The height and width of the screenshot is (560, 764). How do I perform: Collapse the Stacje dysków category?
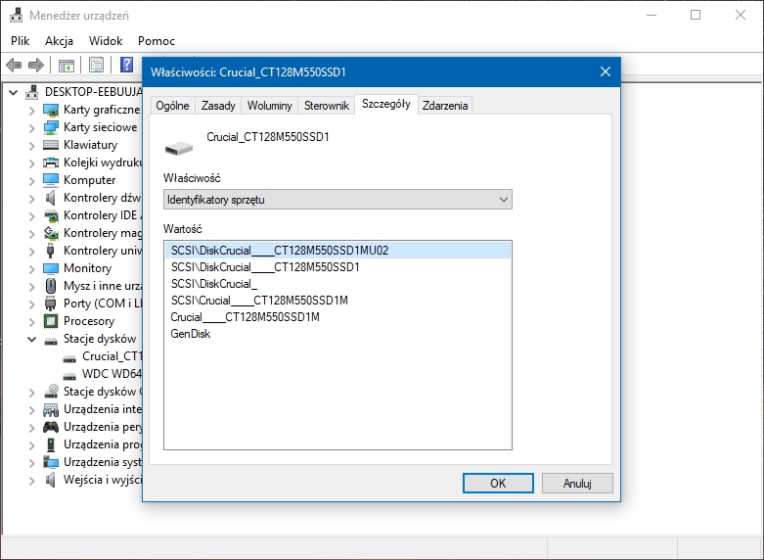(x=31, y=339)
